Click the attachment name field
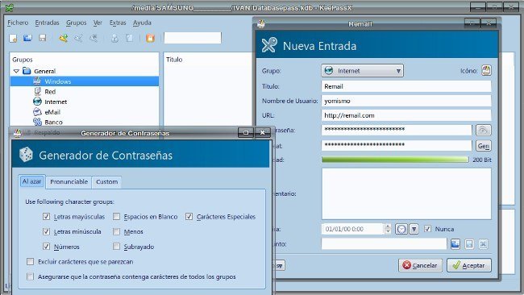Screen dimensions: 524x295 pyautogui.click(x=384, y=244)
